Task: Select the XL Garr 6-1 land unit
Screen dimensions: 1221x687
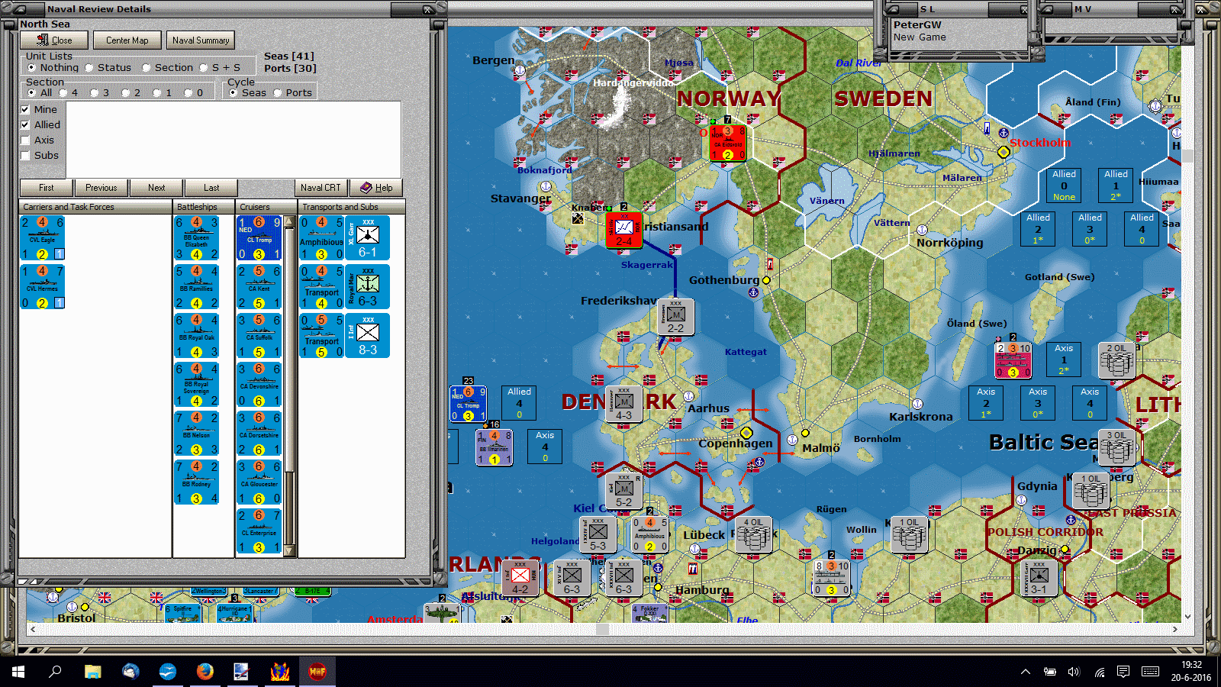Action: coord(368,238)
